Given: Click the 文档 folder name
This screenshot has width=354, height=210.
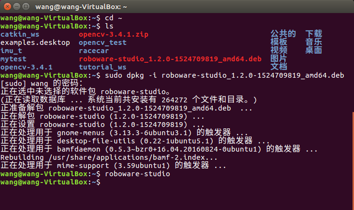Looking at the screenshot, I should [279, 67].
